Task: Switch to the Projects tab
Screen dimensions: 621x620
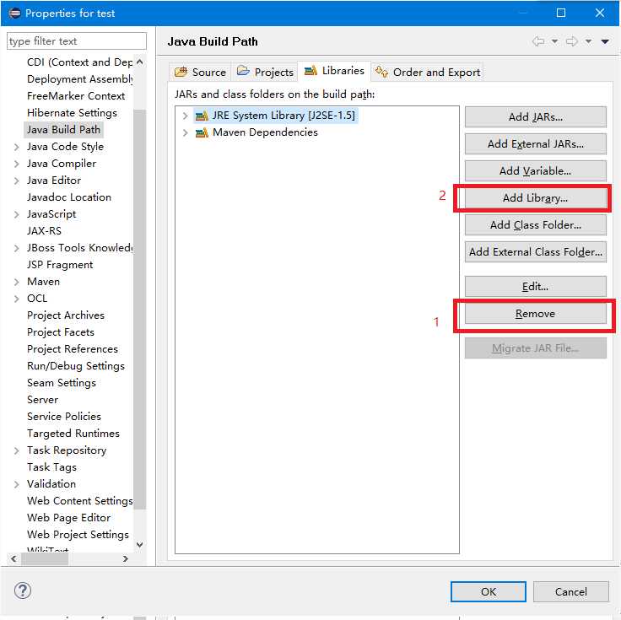Action: tap(265, 72)
